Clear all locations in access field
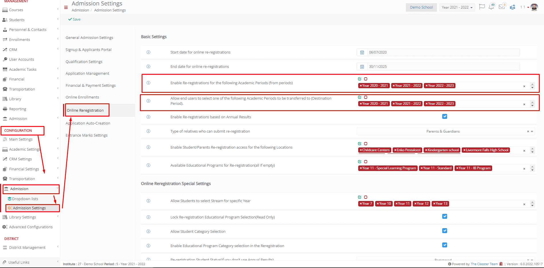This screenshot has height=268, width=544. click(x=524, y=151)
